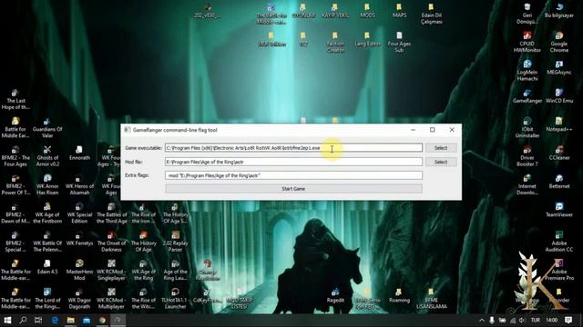Select the WK Dagor Dagorath shortcut
The width and height of the screenshot is (583, 327).
[x=79, y=299]
